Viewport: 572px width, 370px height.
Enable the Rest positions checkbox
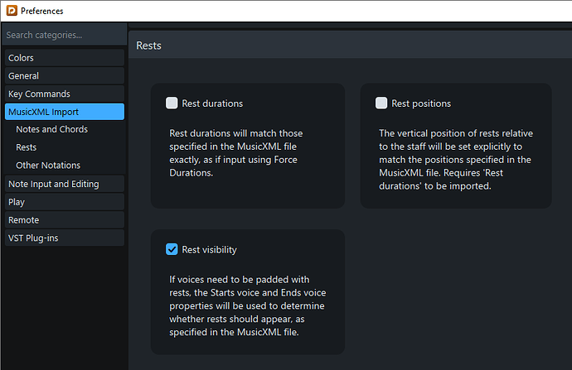381,103
